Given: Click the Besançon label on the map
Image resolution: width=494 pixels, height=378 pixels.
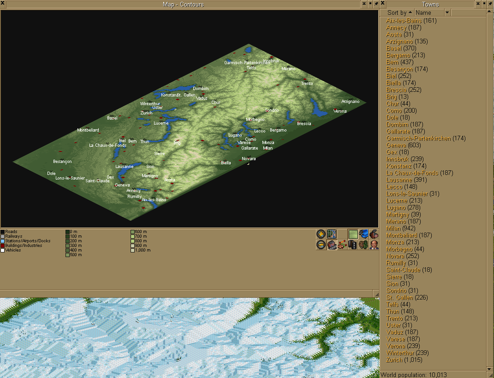Looking at the screenshot, I should coord(62,162).
